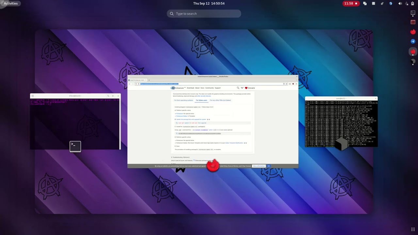Screen dimensions: 418x235
Task: Open the blue Qubes cube tray icon
Action: (391, 4)
